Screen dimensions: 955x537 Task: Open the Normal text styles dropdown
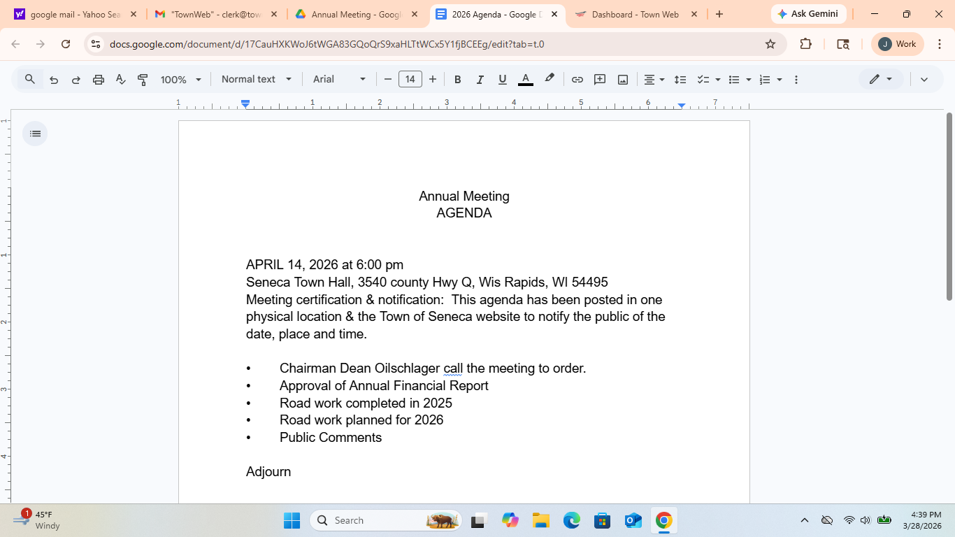257,80
